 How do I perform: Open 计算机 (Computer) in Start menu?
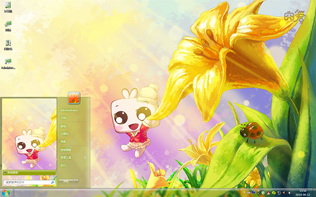pos(64,134)
